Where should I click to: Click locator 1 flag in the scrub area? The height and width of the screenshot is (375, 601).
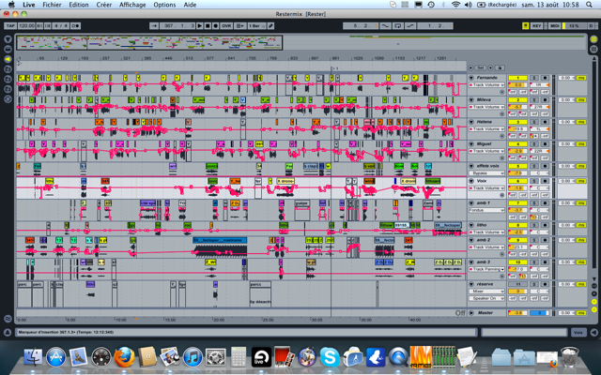[x=334, y=68]
